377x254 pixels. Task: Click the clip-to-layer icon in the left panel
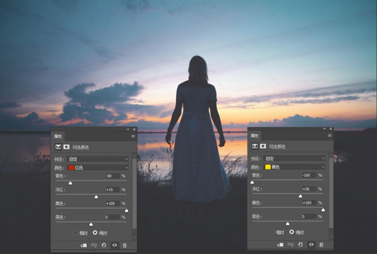[84, 245]
